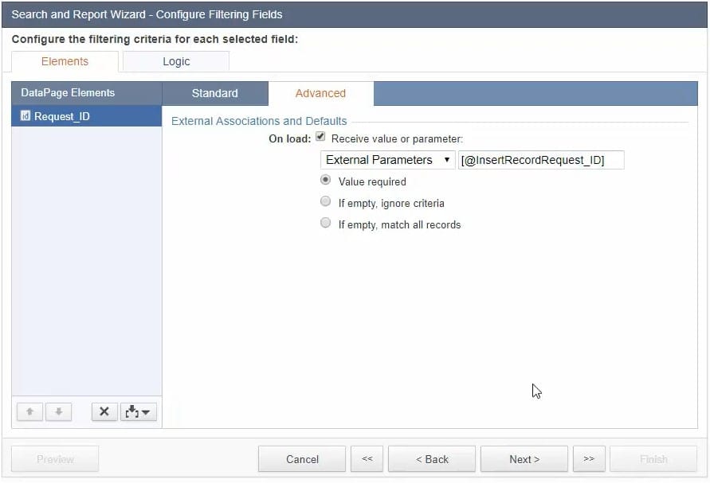Open the Logic tab

[x=176, y=61]
